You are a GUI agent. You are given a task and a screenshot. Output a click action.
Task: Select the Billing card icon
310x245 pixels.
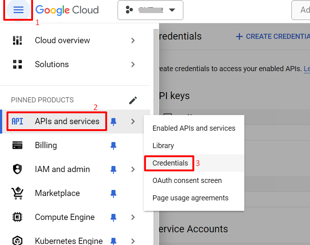[17, 145]
